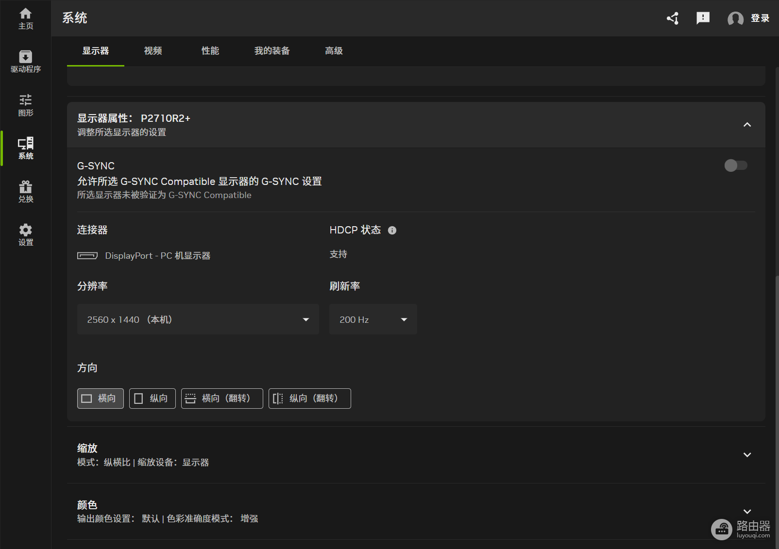Viewport: 779px width, 549px height.
Task: Switch to the 显示器 tab
Action: coord(96,51)
